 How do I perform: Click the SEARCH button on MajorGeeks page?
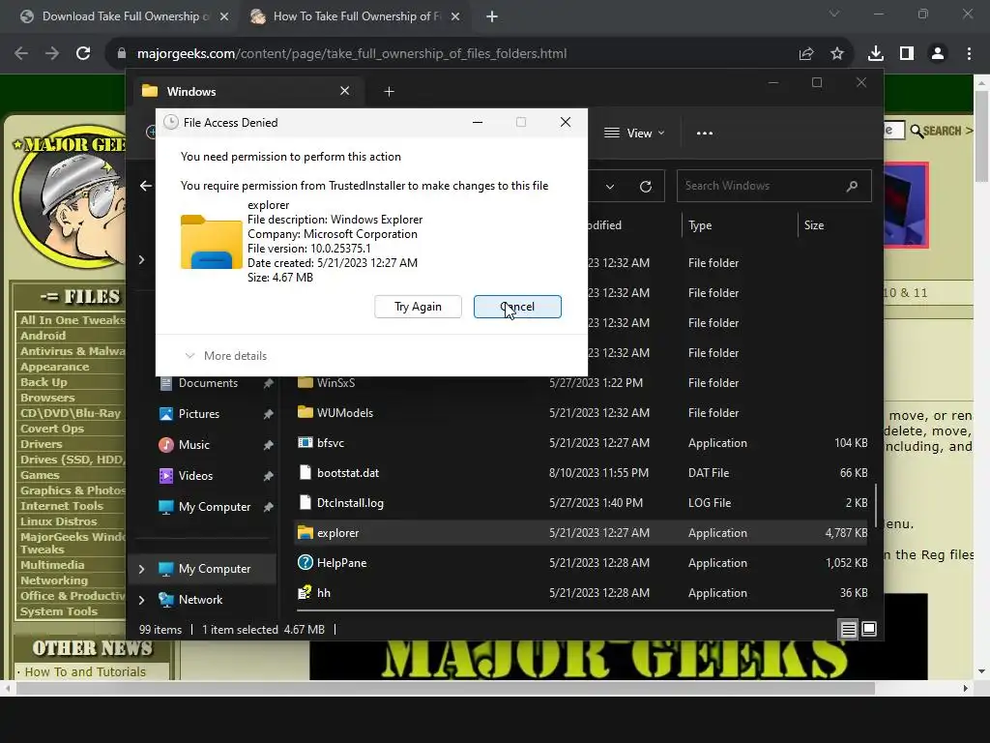click(x=941, y=131)
